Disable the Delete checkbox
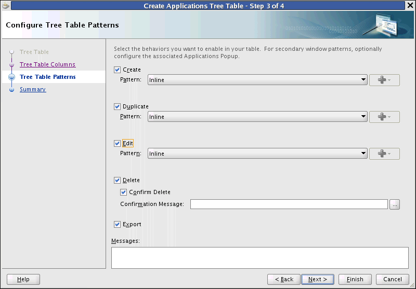This screenshot has height=289, width=416. point(118,180)
